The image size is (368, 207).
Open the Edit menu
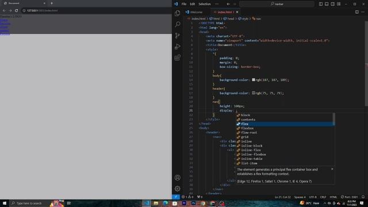click(x=193, y=4)
